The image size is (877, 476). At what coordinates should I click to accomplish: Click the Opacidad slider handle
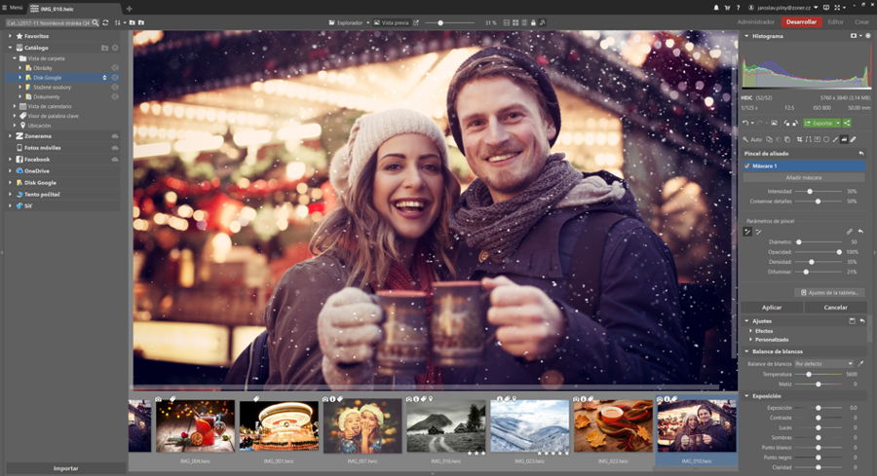click(839, 252)
